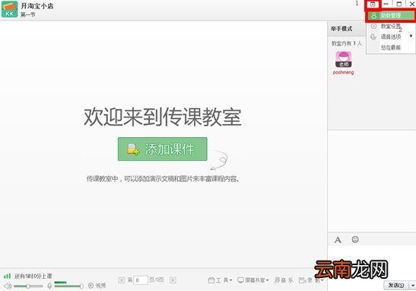Click the page number input field
416x291 pixels.
click(141, 280)
